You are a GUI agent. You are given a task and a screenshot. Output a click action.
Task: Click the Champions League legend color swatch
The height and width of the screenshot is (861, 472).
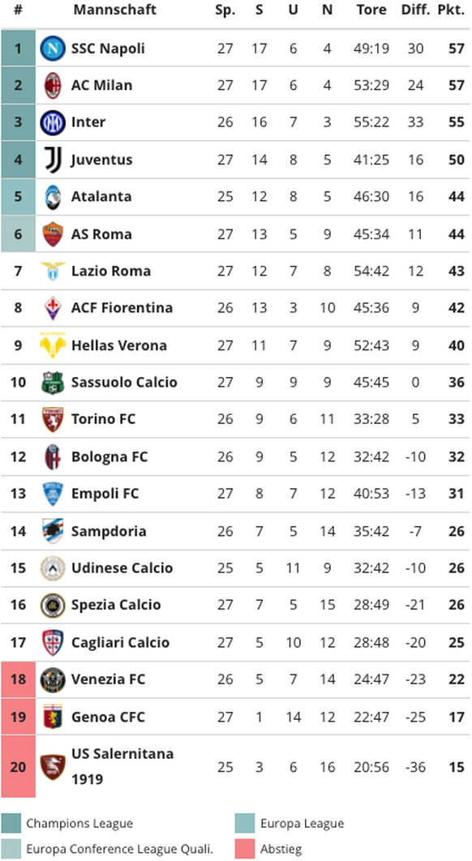click(x=11, y=823)
